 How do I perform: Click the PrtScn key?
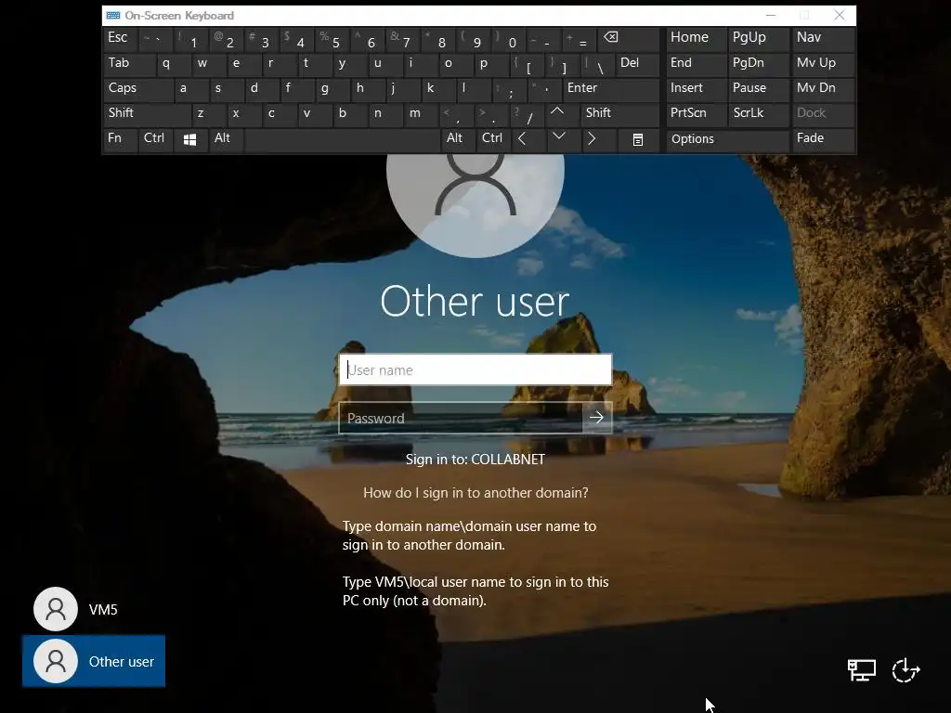point(696,114)
